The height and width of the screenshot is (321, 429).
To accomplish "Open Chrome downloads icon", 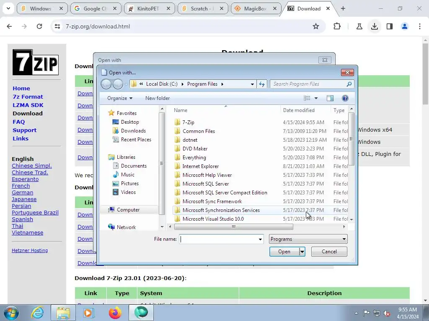I will 375,26.
